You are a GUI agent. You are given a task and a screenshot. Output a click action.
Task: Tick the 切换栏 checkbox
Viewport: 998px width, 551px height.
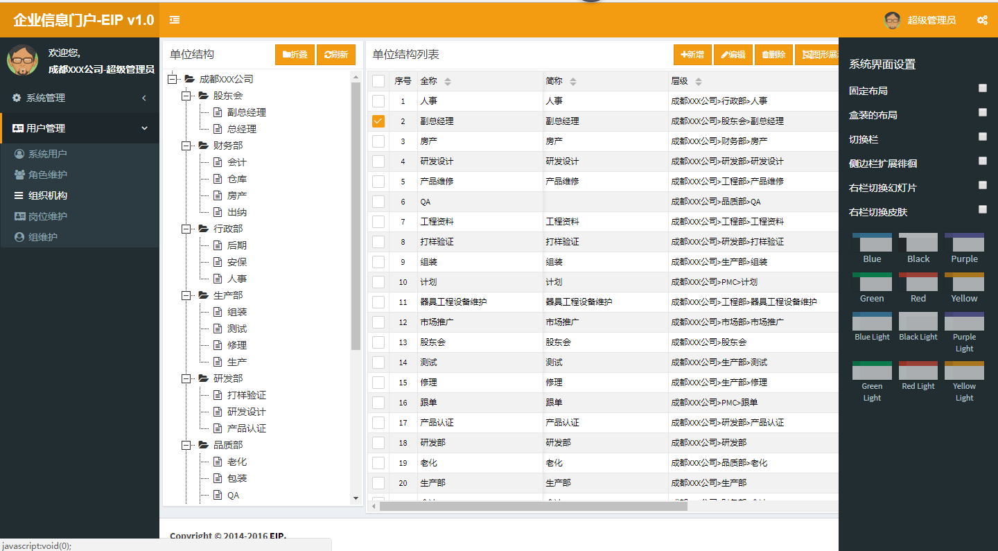[983, 137]
